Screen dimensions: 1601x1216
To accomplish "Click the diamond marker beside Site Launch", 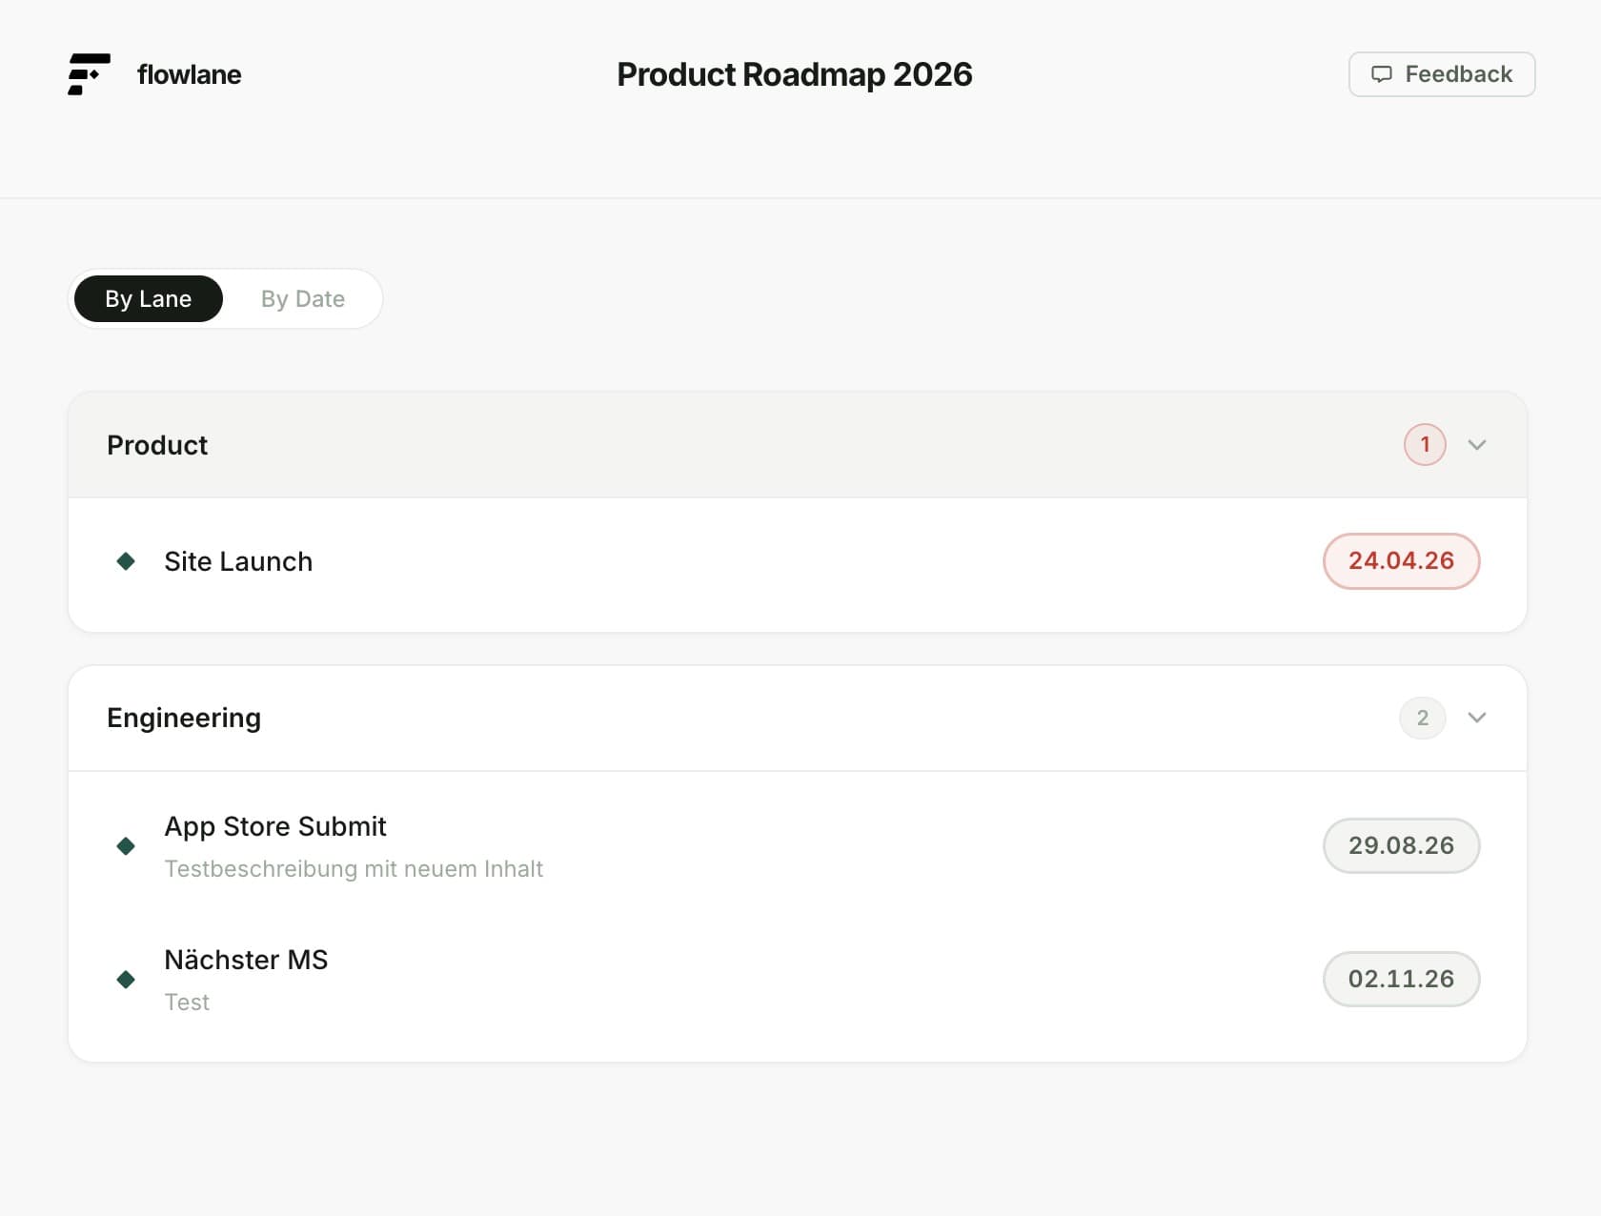I will [126, 561].
